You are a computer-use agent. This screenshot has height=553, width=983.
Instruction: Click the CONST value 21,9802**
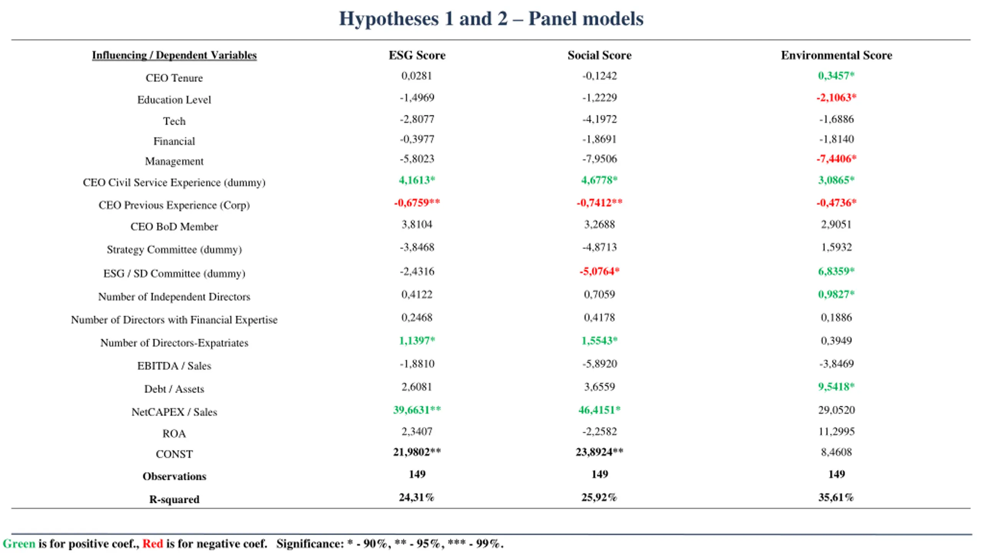417,452
